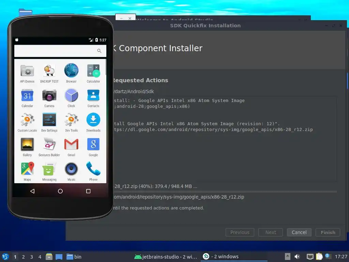The width and height of the screenshot is (349, 262).
Task: Click the Cancel button in installer
Action: coord(299,232)
